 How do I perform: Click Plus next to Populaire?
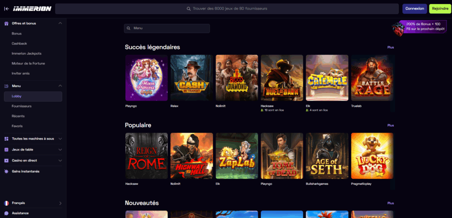[x=391, y=125]
